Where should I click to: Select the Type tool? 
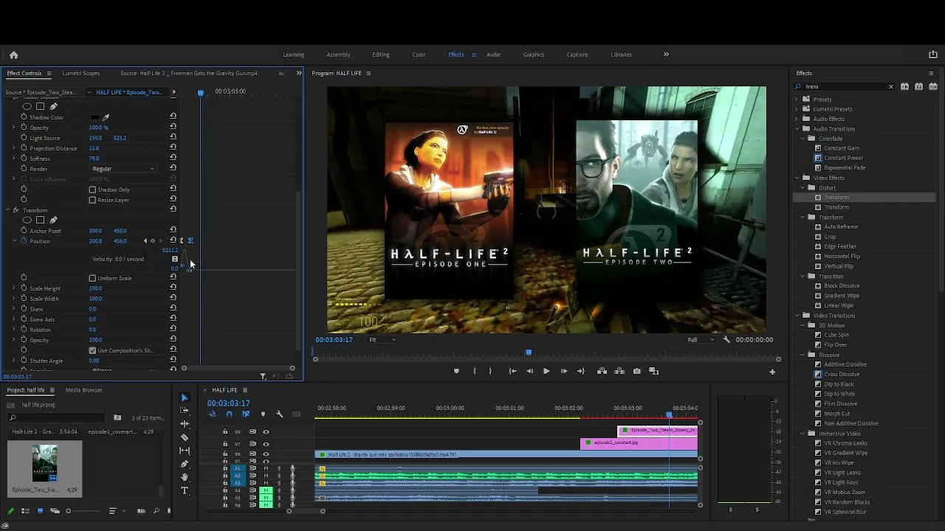185,490
